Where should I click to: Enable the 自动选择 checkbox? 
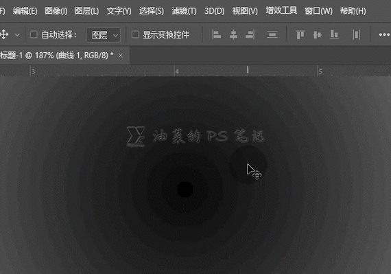click(x=34, y=34)
